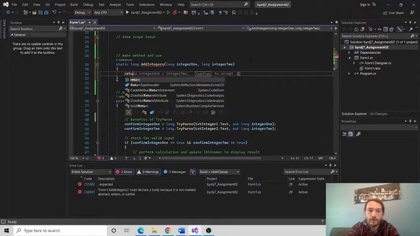Open the Analyze menu

[x=115, y=5]
